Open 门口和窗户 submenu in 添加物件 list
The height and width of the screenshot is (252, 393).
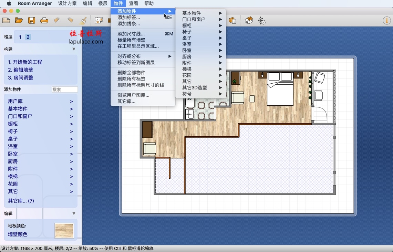[201, 19]
